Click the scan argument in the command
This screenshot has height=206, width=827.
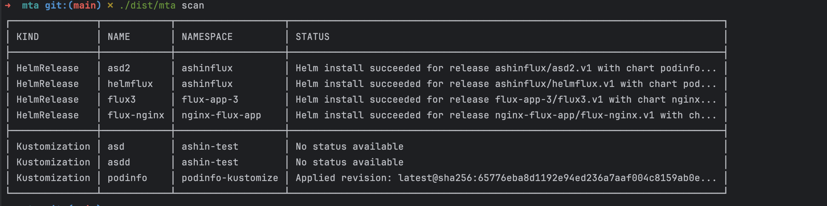193,6
